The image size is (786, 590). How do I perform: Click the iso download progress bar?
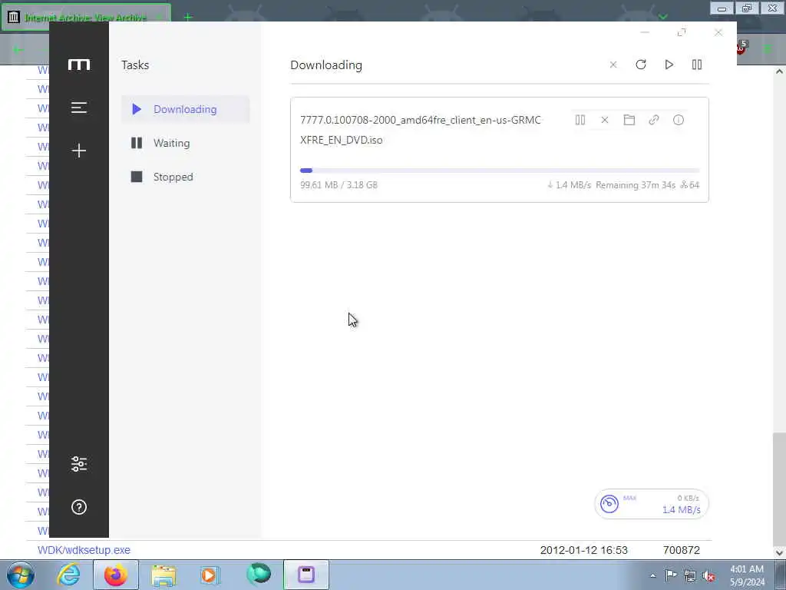click(x=499, y=171)
